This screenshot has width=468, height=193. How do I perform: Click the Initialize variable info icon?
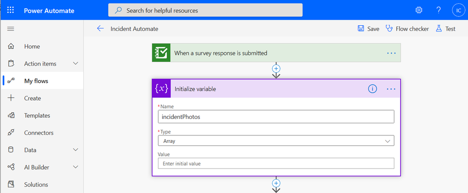pyautogui.click(x=372, y=89)
